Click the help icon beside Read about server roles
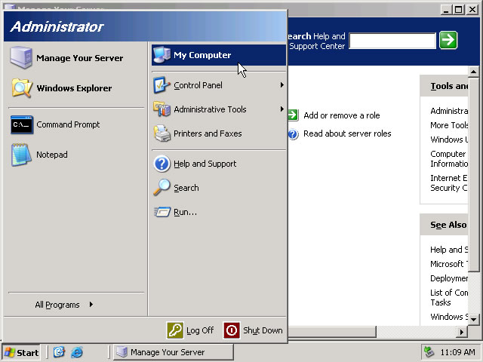The width and height of the screenshot is (483, 362). pos(293,134)
